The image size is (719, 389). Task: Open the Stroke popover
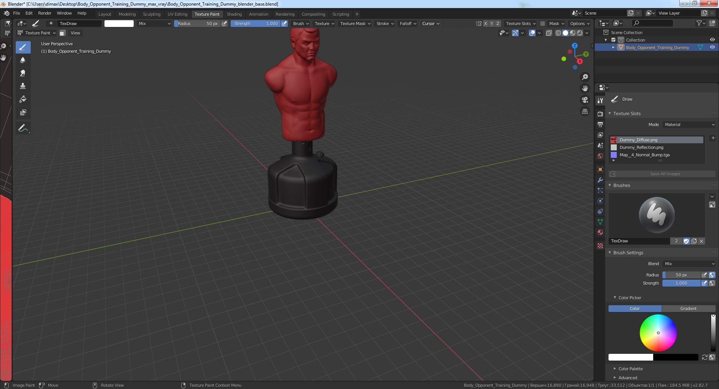[385, 24]
